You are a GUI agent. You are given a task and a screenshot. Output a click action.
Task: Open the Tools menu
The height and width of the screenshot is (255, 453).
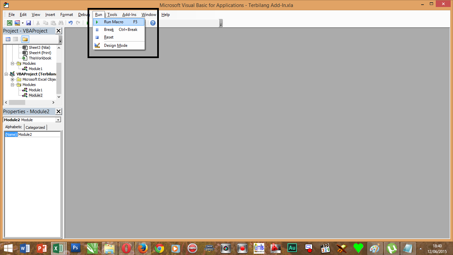pyautogui.click(x=112, y=15)
